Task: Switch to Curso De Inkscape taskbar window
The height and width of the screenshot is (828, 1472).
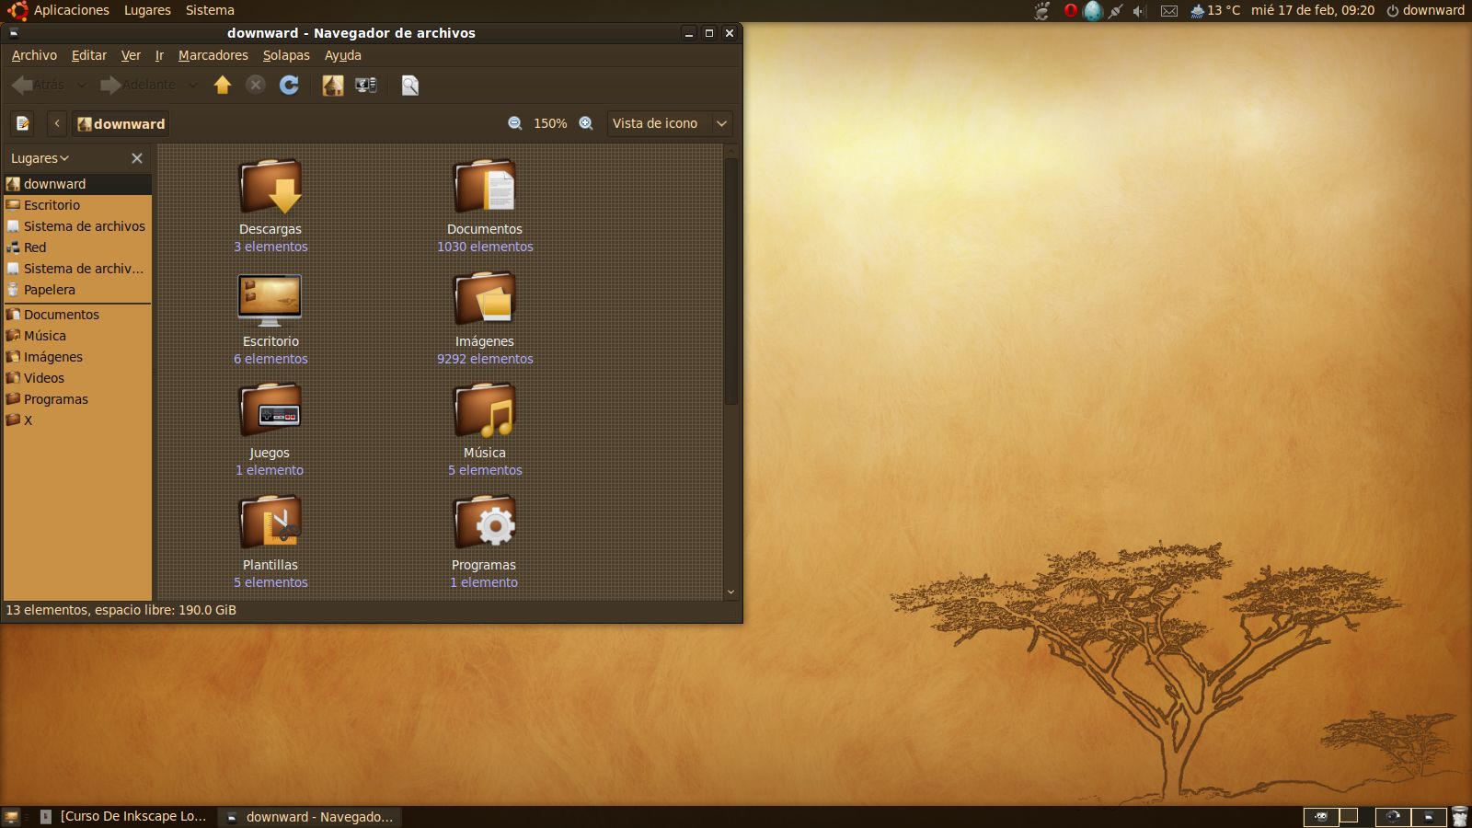Action: pyautogui.click(x=123, y=816)
